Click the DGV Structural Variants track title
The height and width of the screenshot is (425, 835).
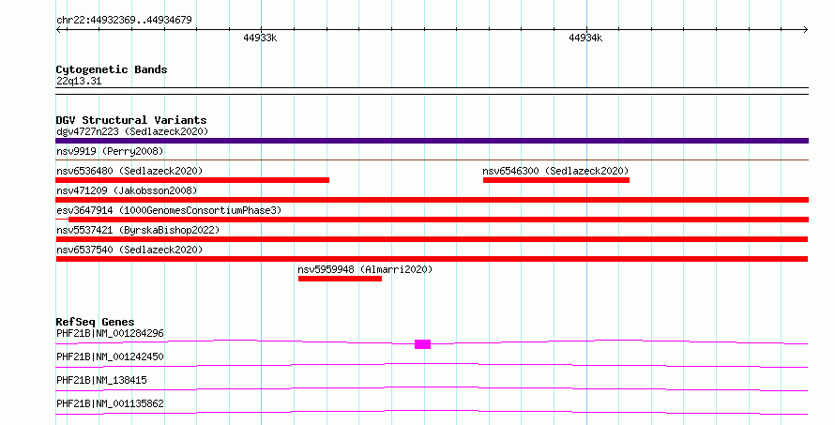[131, 120]
